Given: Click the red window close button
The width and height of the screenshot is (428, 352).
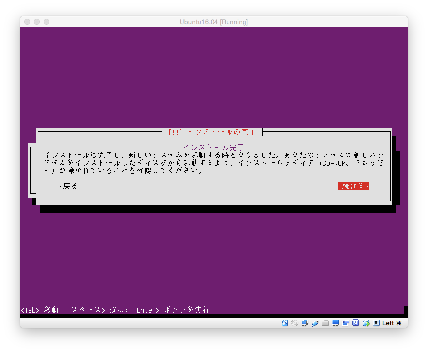Looking at the screenshot, I should coord(27,22).
